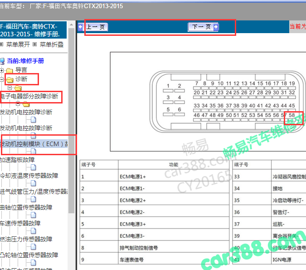Collapse the 诊断 folder with minus sign
The image size is (306, 270).
point(1,79)
